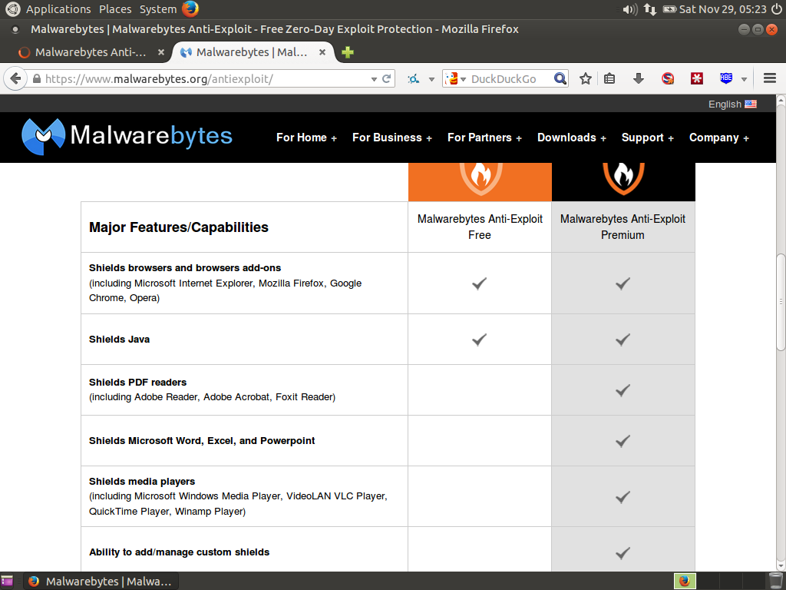Click the battery status indicator
786x590 pixels.
point(669,9)
